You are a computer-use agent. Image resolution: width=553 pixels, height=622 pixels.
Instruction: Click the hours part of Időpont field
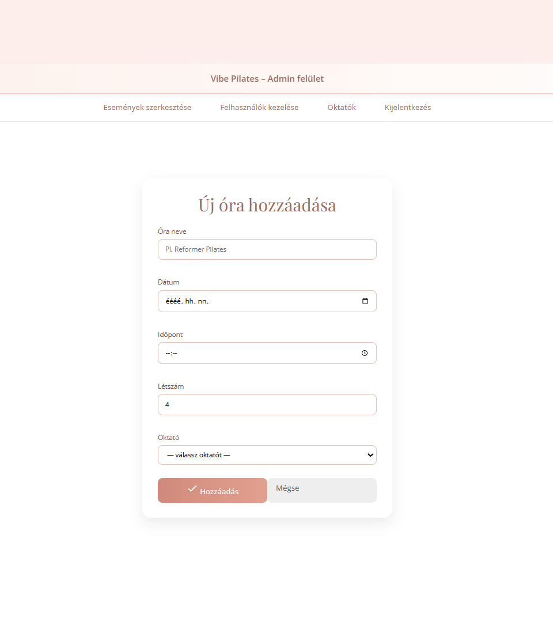[167, 353]
